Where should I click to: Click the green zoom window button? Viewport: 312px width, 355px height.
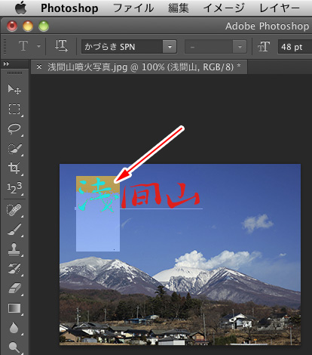tap(44, 26)
